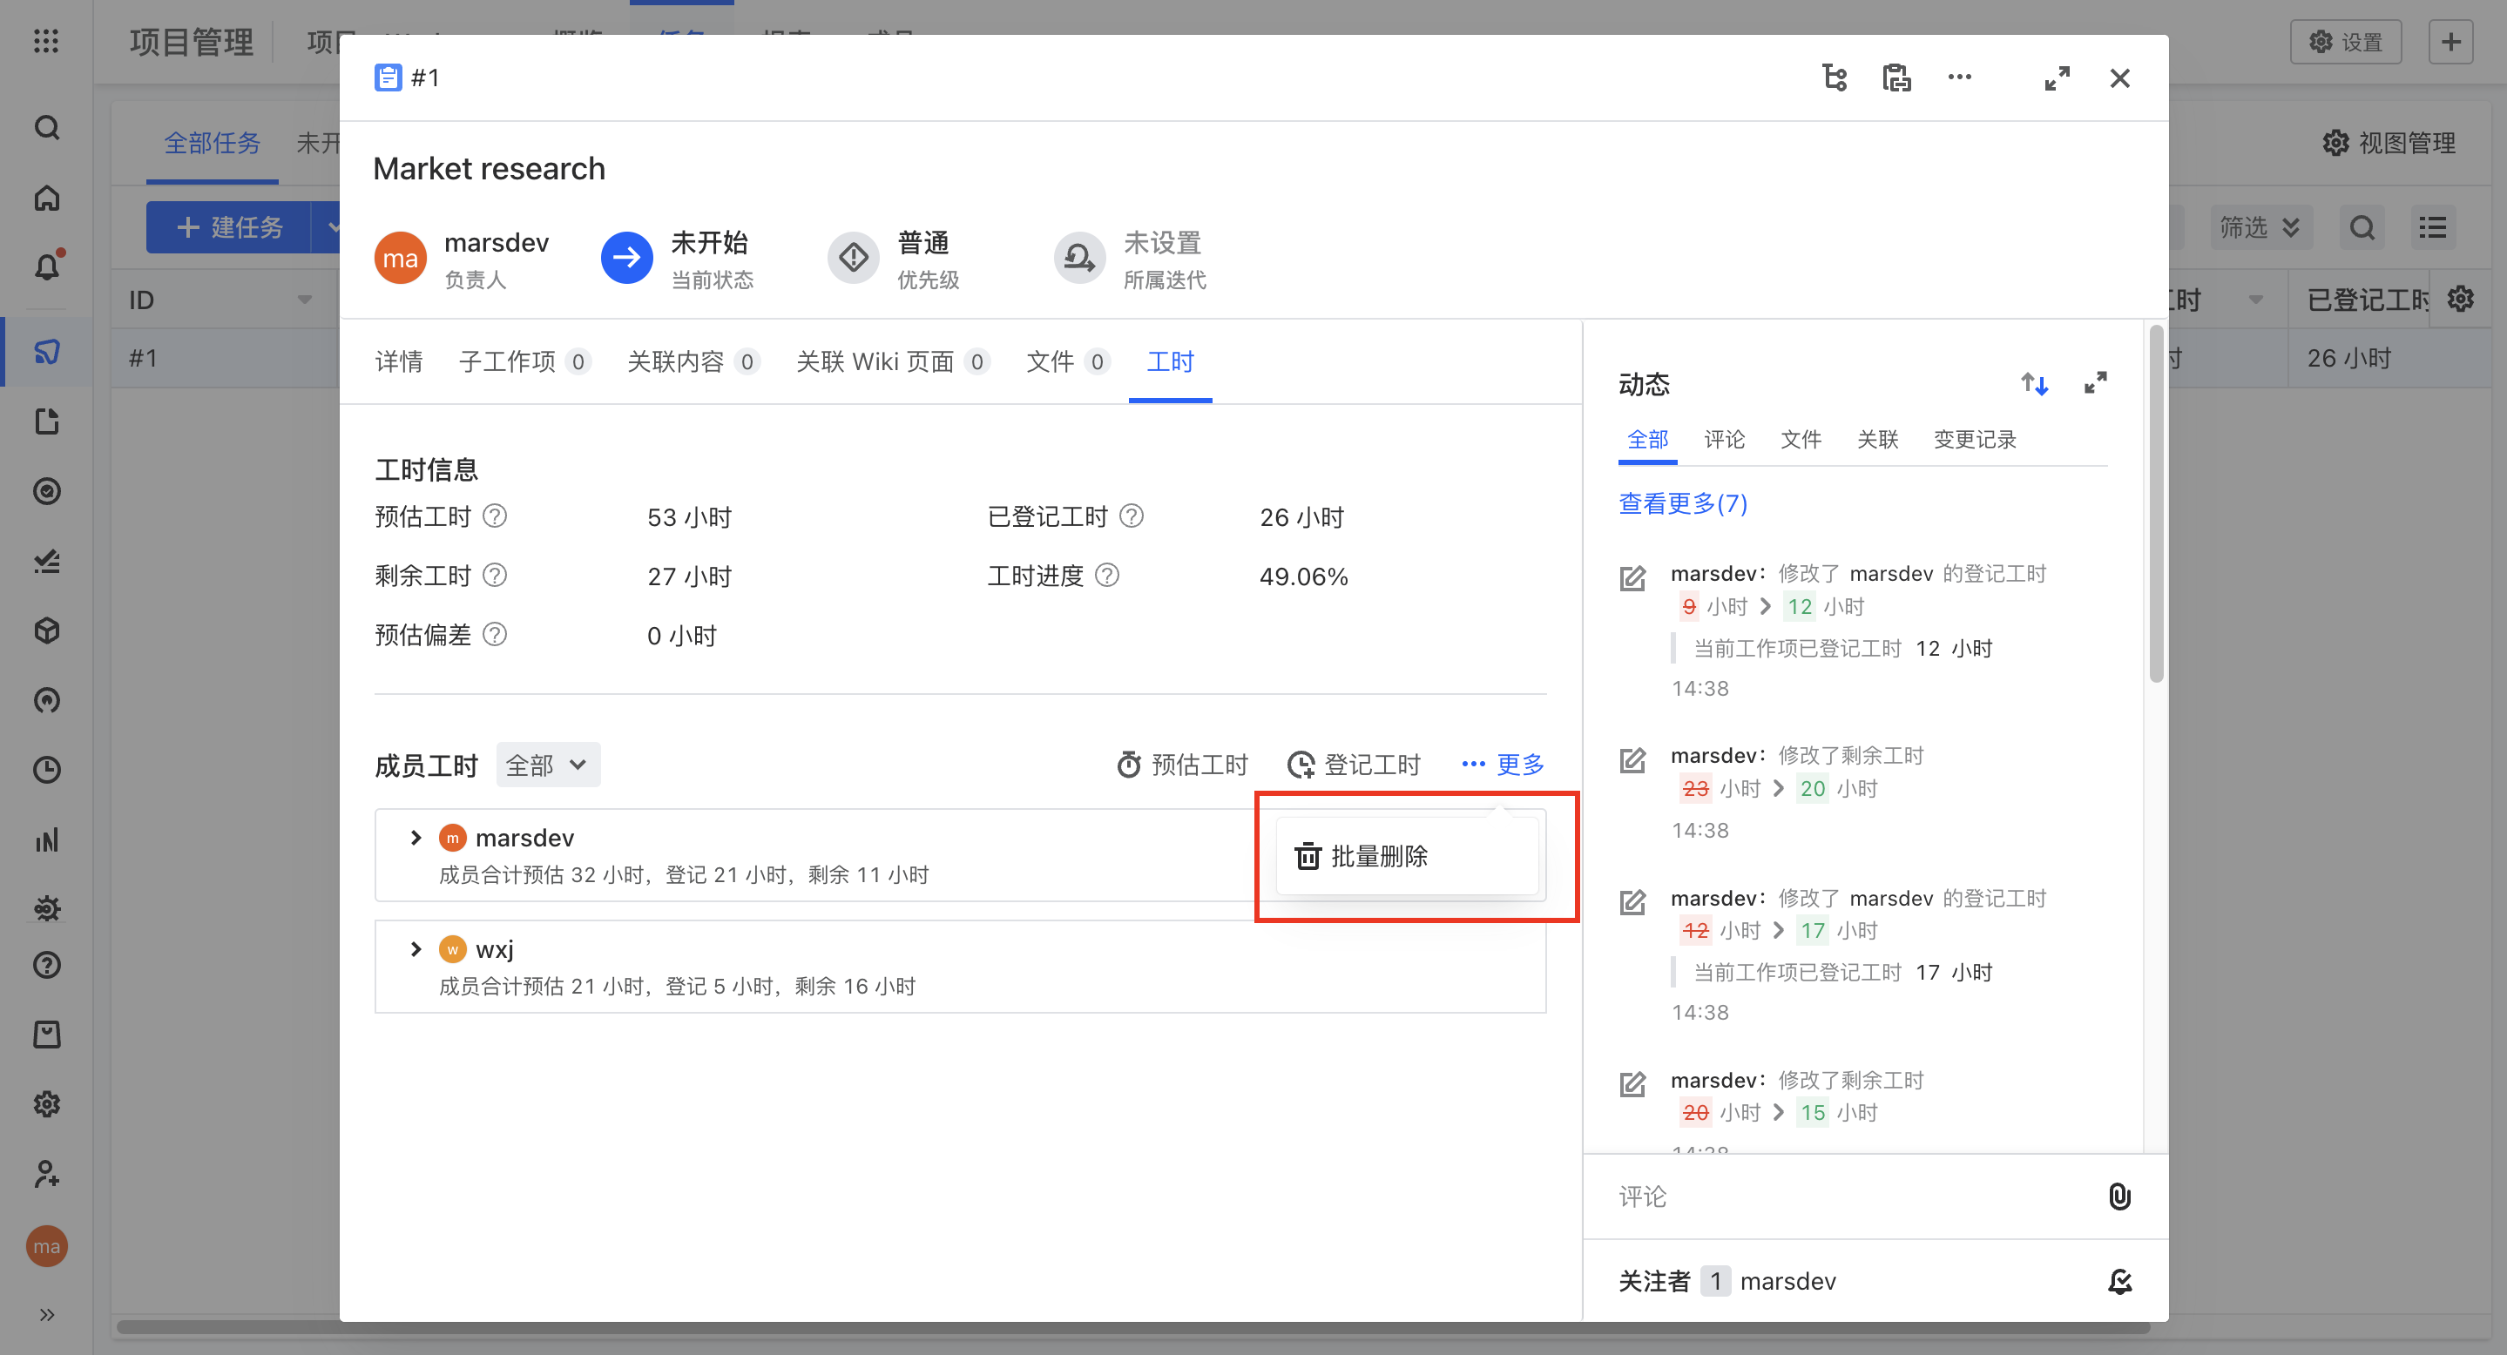This screenshot has width=2507, height=1355.
Task: Click the marsdev 负责人 avatar
Action: [400, 258]
